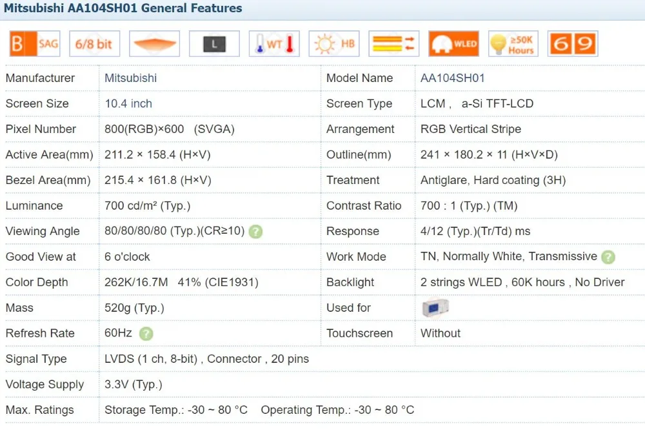The width and height of the screenshot is (645, 430).
Task: Select the 80/80/80/80 viewing angle value
Action: [x=174, y=231]
